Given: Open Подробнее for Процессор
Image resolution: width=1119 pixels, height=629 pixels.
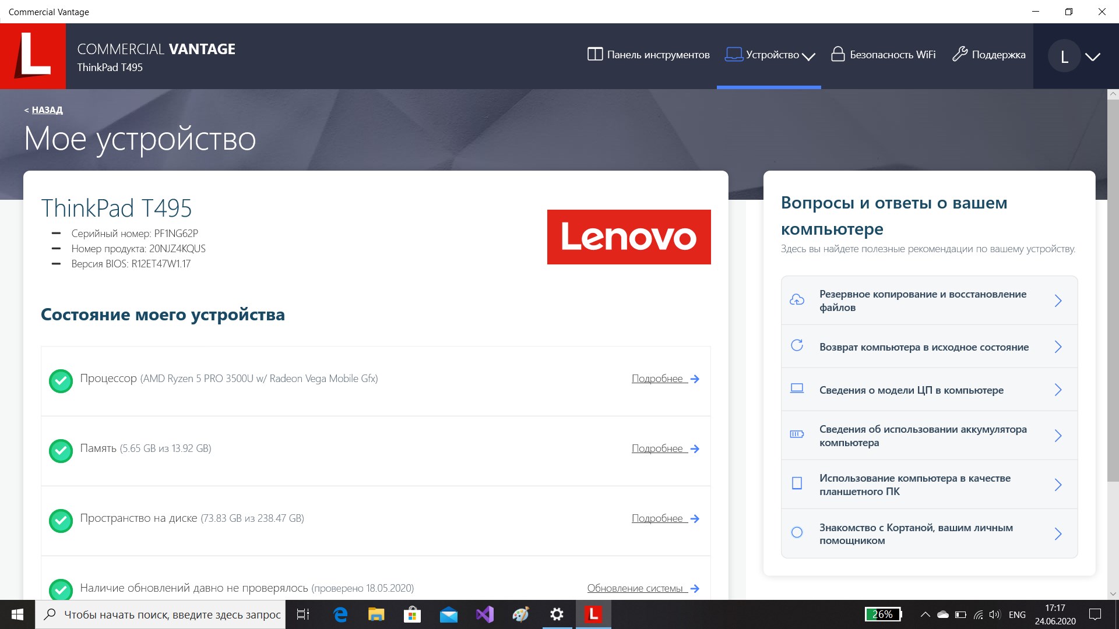Looking at the screenshot, I should coord(665,379).
